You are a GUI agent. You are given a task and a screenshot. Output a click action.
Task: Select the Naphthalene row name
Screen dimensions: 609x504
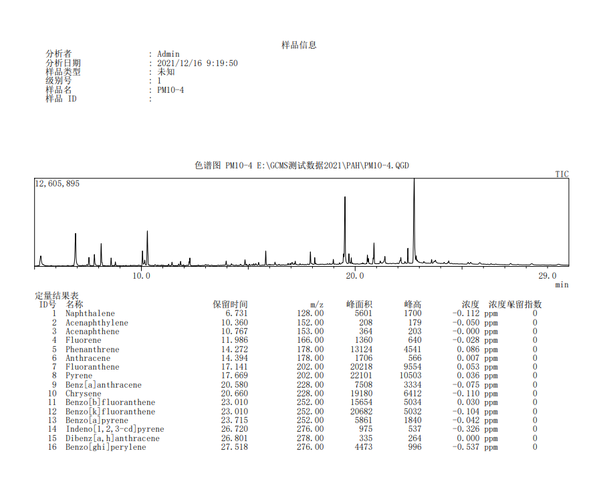(90, 313)
